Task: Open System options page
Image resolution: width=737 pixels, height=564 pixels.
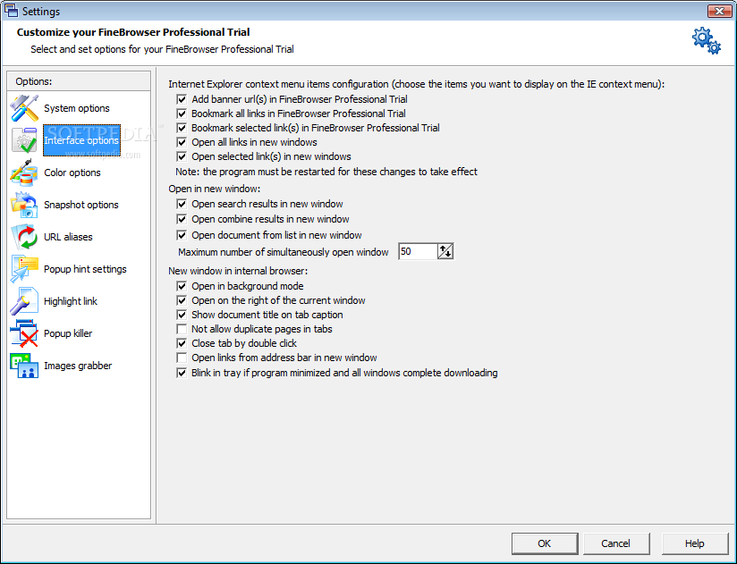Action: (77, 108)
